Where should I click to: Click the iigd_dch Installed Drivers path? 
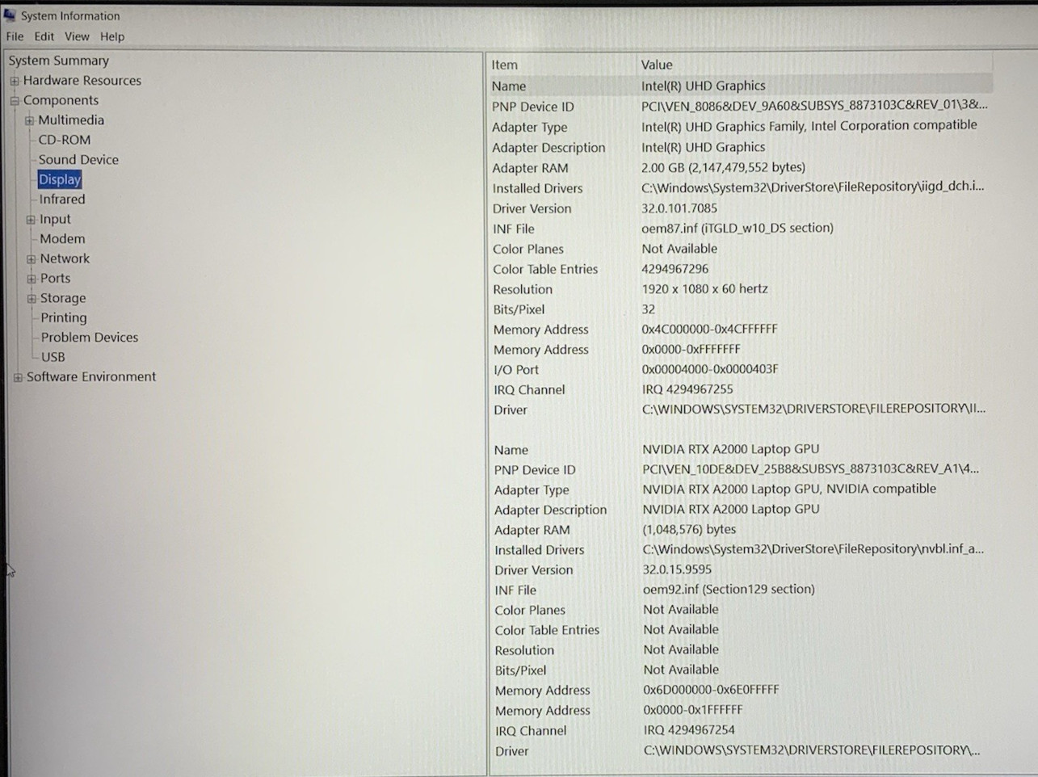[x=813, y=187]
